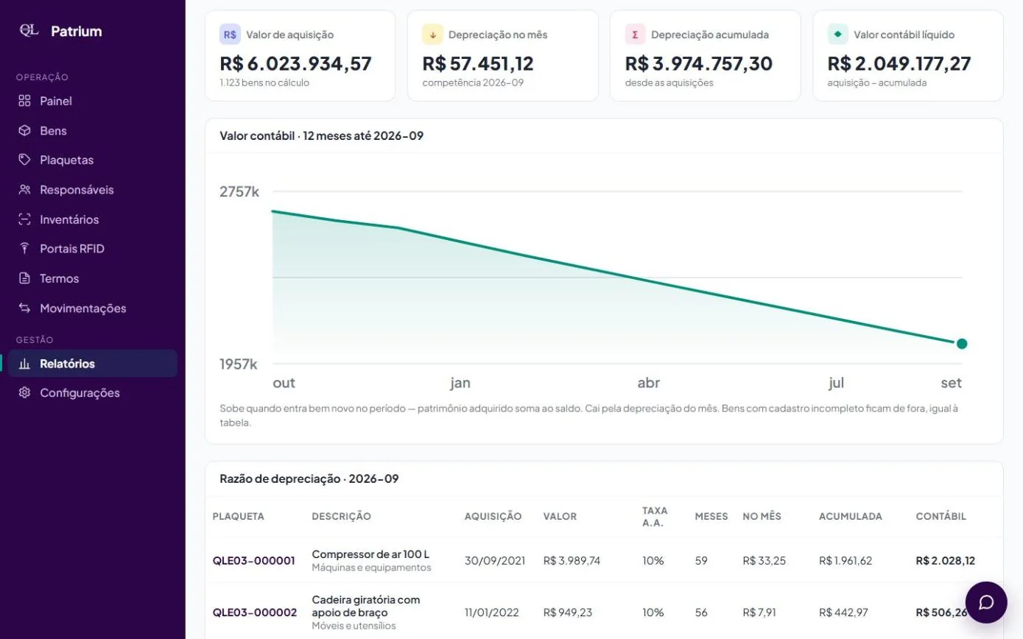The width and height of the screenshot is (1023, 639).
Task: Click the abr label on chart axis
Action: (x=649, y=383)
